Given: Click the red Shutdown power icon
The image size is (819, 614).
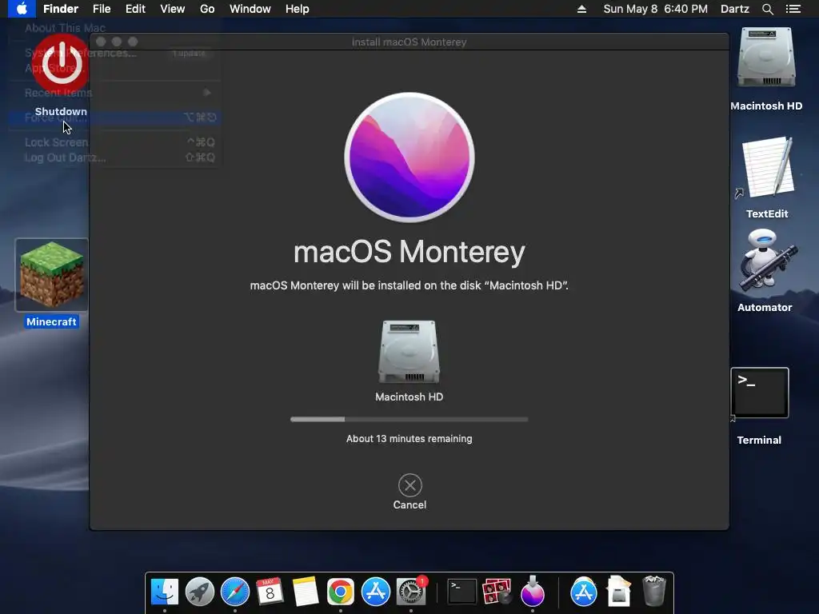Looking at the screenshot, I should pos(61,64).
